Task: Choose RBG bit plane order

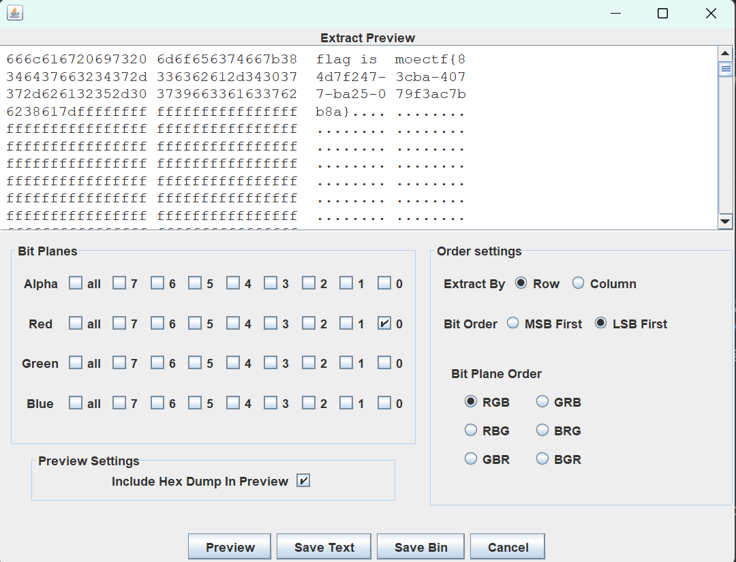Action: click(x=470, y=431)
